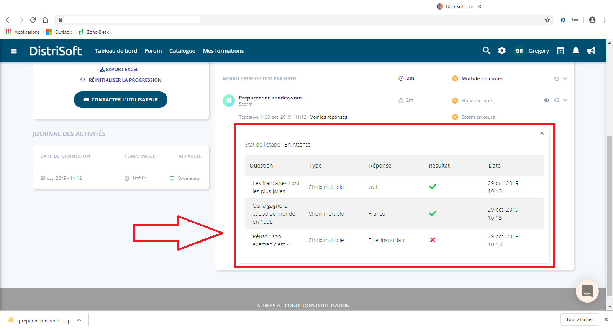This screenshot has height=329, width=613.
Task: Click Réinitialiser la progression
Action: (x=121, y=80)
